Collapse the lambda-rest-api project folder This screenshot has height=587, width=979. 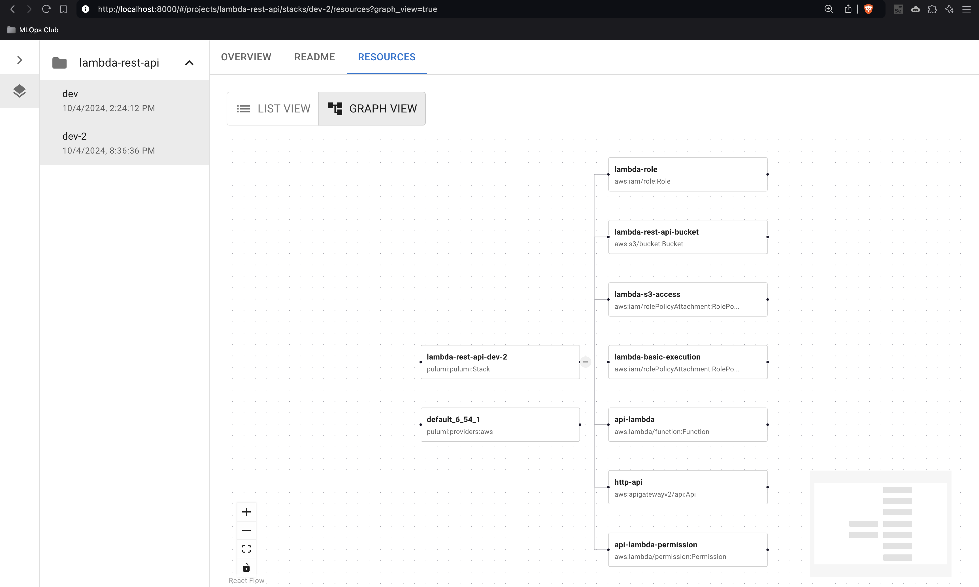click(x=190, y=63)
